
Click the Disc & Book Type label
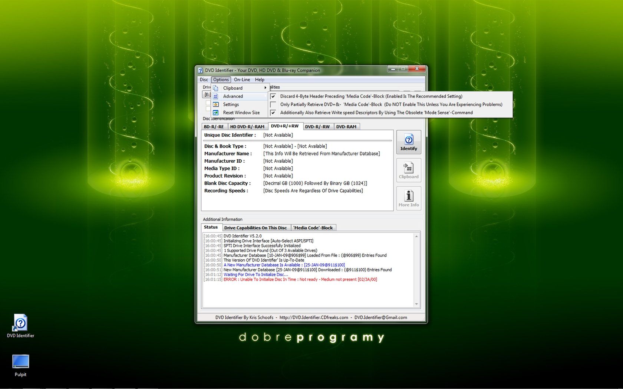[x=225, y=146]
